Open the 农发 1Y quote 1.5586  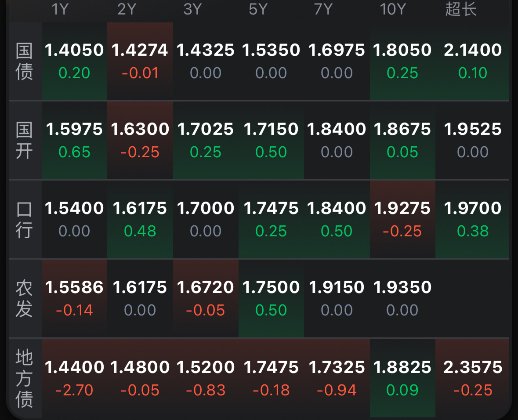tap(74, 298)
